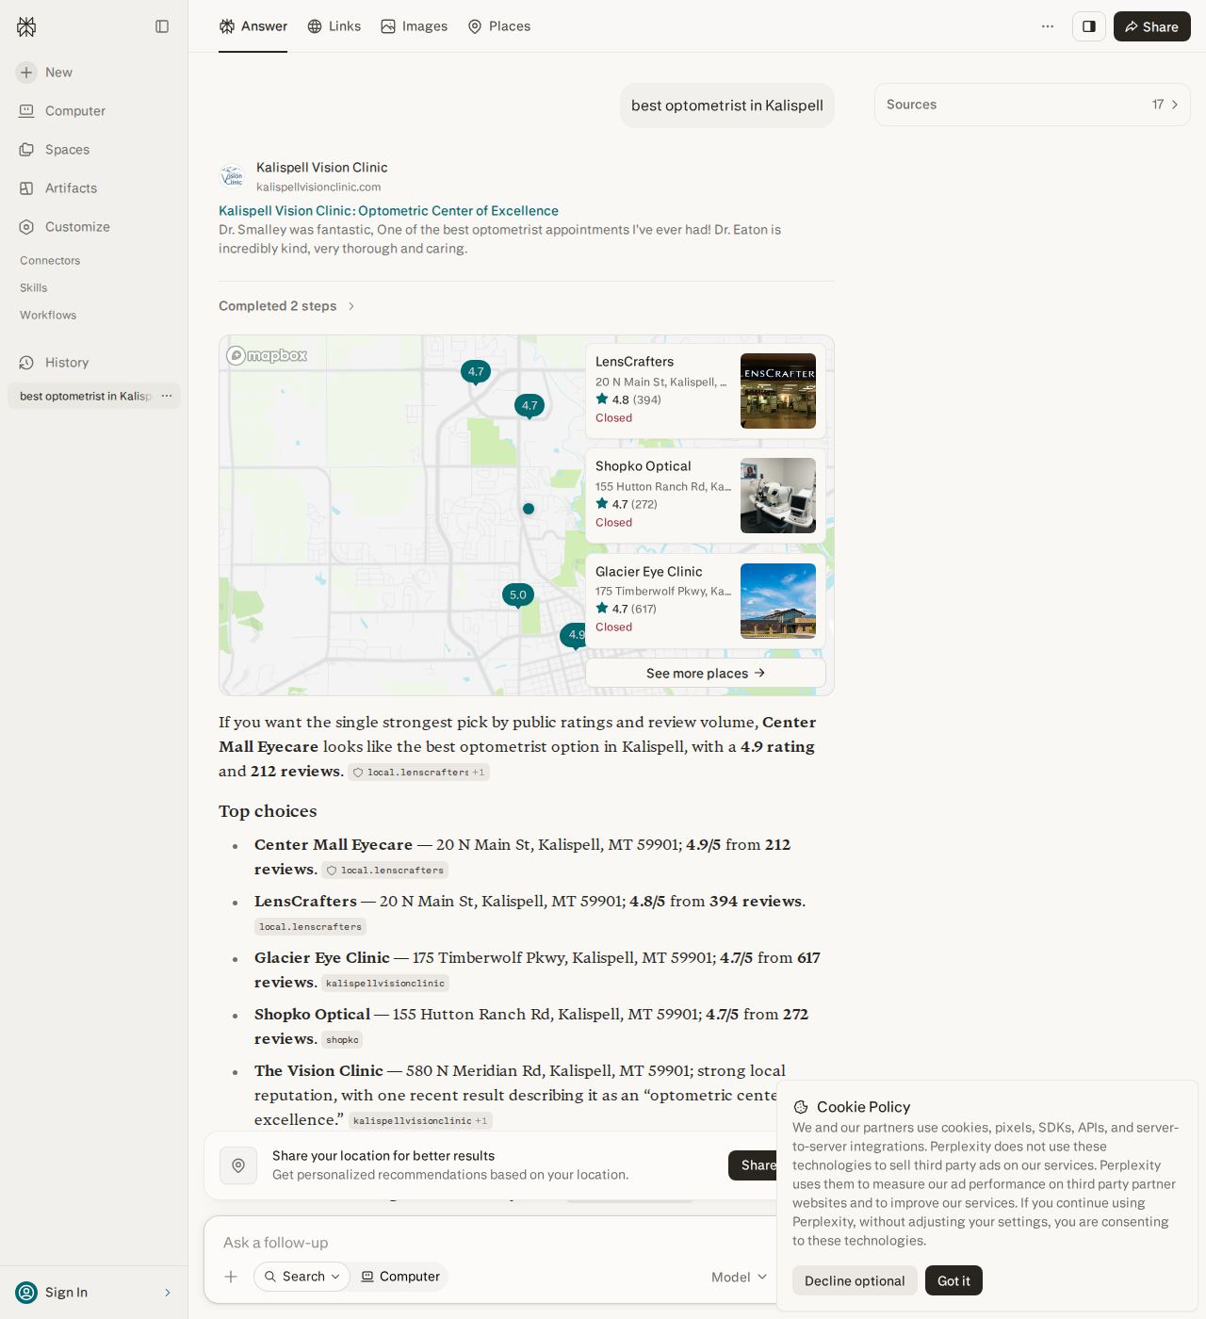
Task: Expand the Completed 2 steps section
Action: pyautogui.click(x=286, y=306)
